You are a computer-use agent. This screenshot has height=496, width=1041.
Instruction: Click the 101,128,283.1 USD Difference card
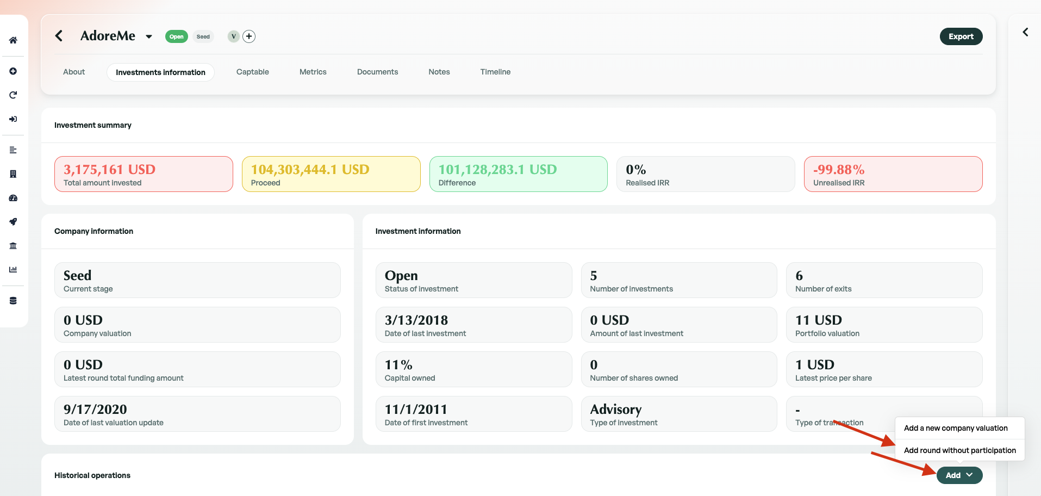tap(519, 174)
